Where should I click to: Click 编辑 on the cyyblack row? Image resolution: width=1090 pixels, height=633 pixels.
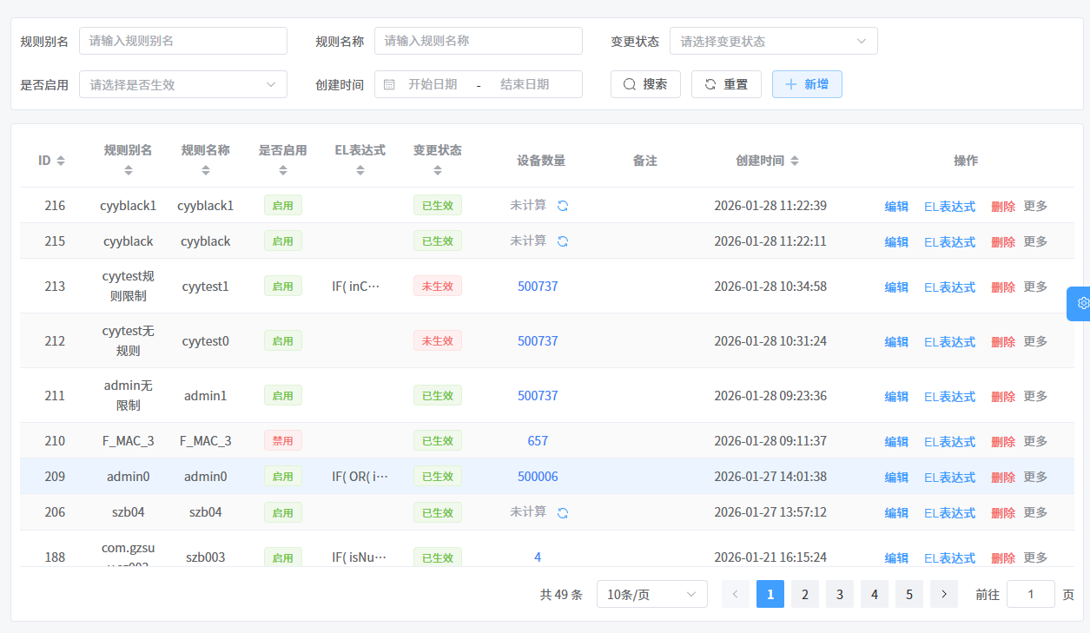pos(895,241)
